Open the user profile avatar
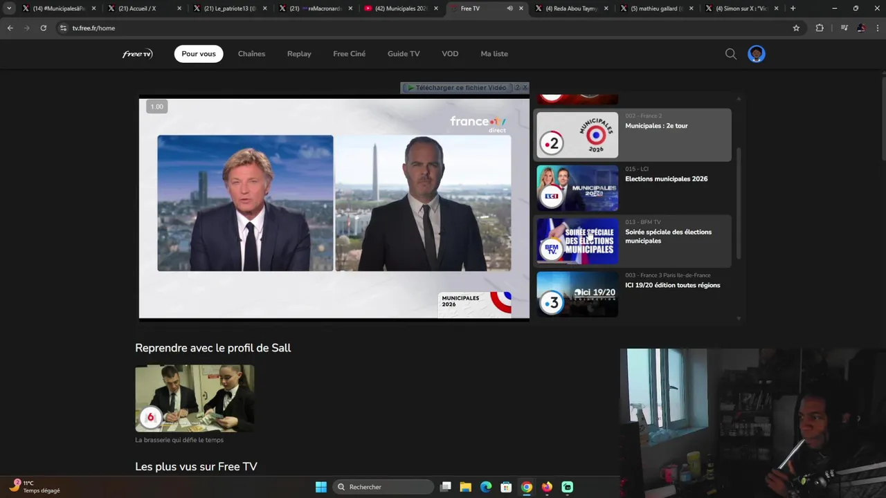This screenshot has height=498, width=886. tap(756, 54)
